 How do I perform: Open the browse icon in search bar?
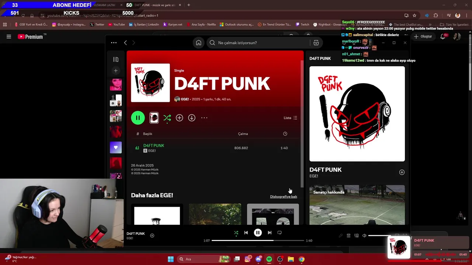(x=316, y=43)
